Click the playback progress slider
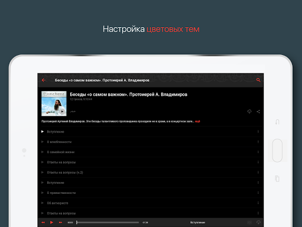The width and height of the screenshot is (302, 227). [108, 222]
